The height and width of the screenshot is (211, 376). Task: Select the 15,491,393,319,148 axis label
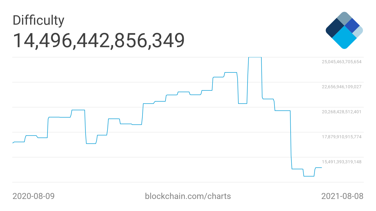coord(342,162)
